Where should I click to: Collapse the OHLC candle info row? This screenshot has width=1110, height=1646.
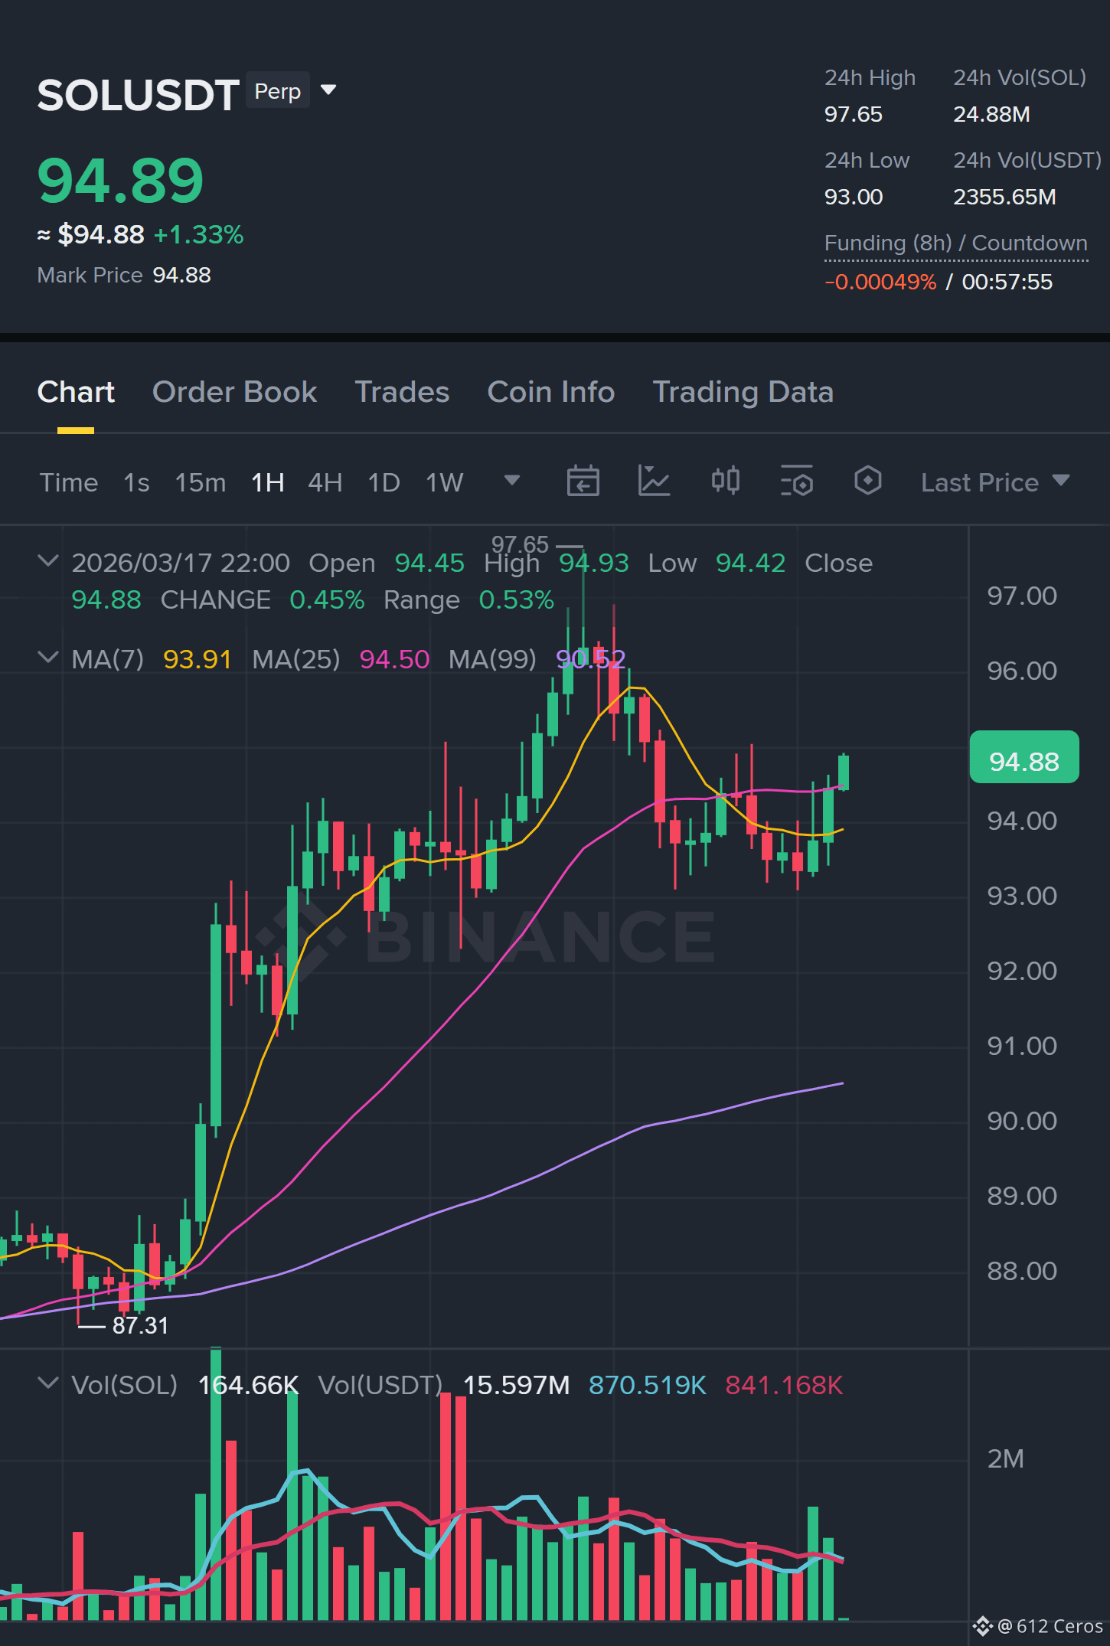(x=47, y=561)
